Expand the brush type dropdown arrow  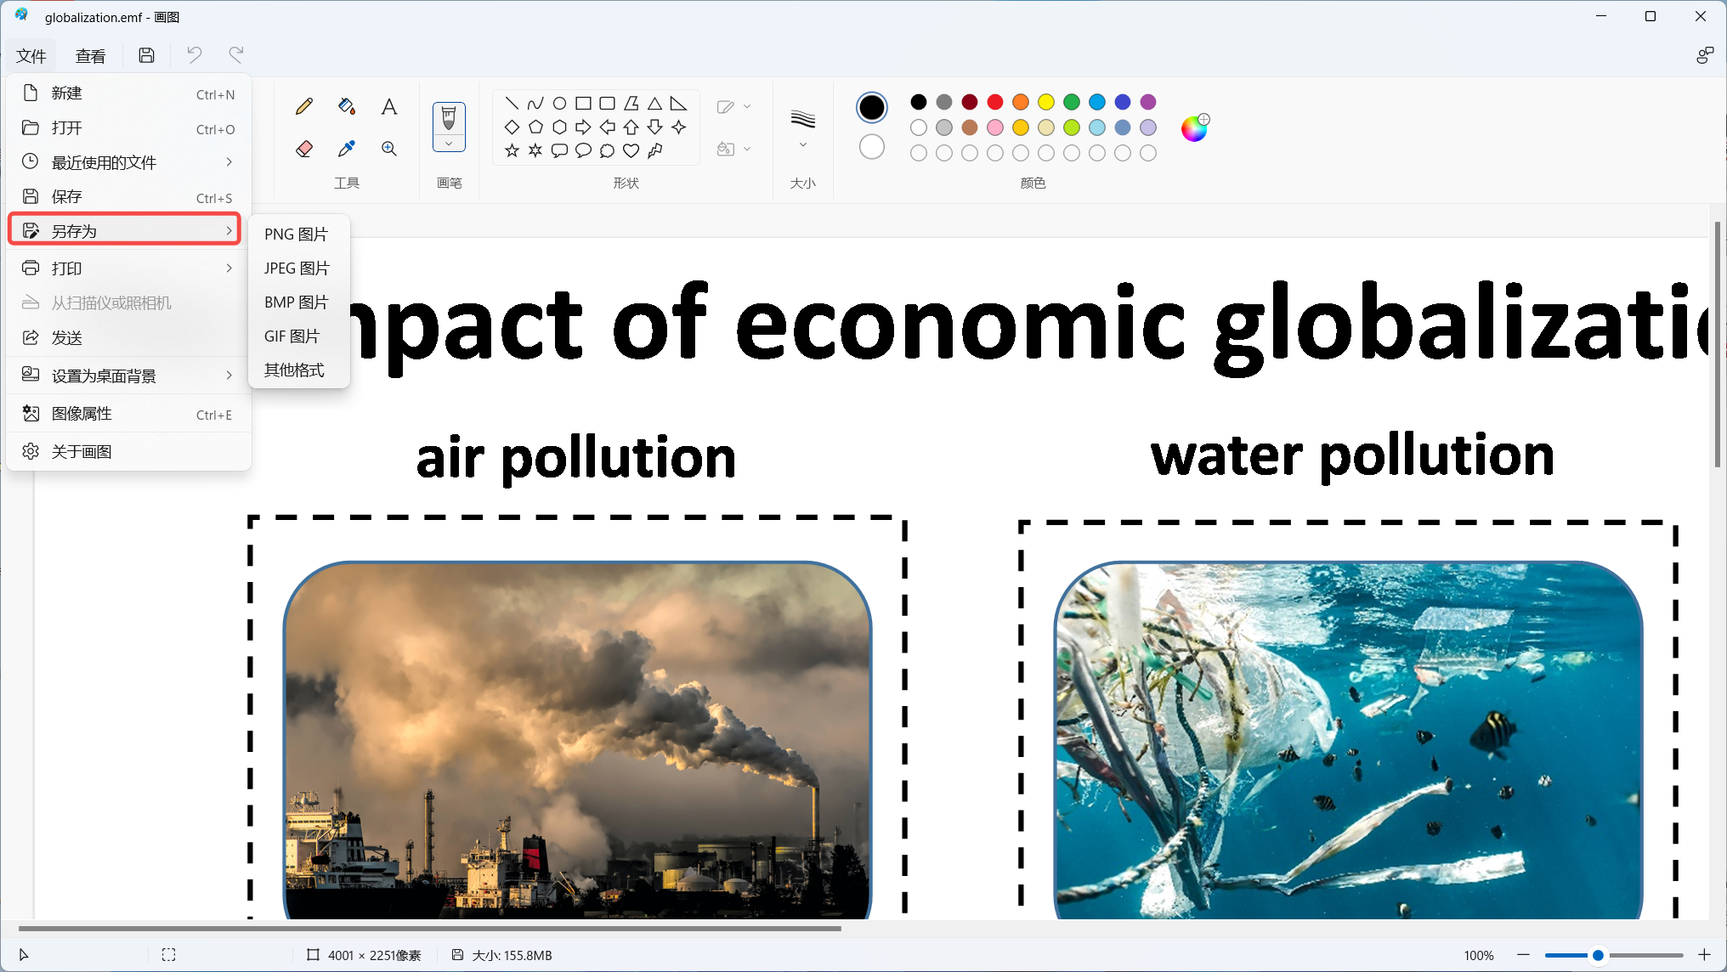pos(449,144)
